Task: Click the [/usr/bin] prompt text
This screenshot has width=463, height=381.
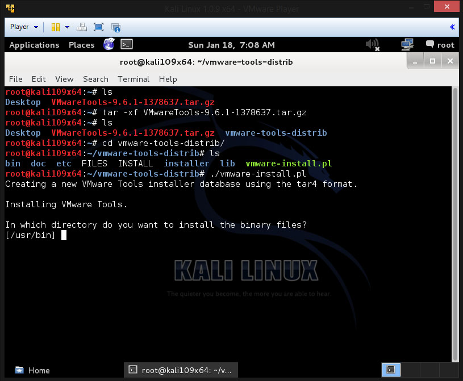Action: coord(30,235)
